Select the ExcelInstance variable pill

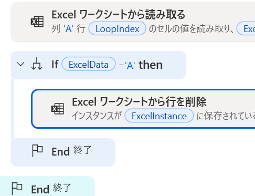159,116
